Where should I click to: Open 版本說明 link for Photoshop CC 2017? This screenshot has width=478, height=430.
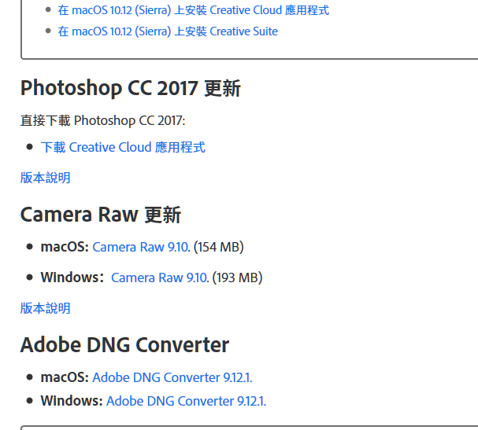(x=46, y=178)
